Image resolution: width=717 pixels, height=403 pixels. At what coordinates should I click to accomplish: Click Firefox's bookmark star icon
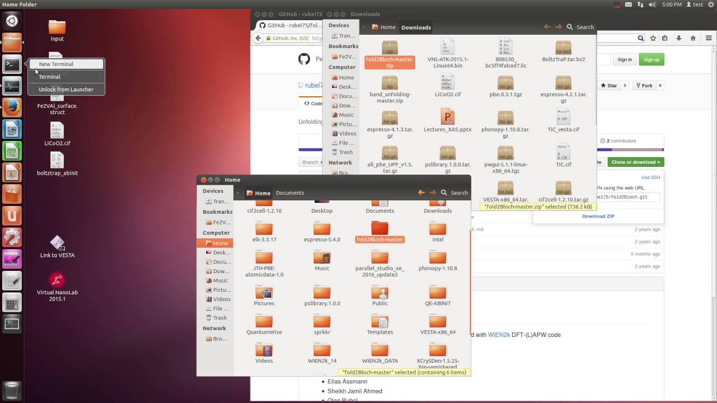[x=653, y=38]
